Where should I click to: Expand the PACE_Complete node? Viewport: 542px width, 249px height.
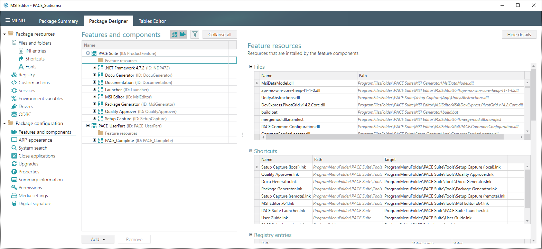pos(94,140)
